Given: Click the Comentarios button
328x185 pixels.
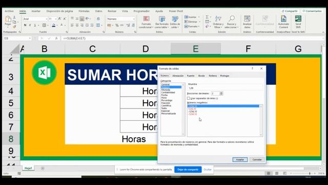Looking at the screenshot, I should (x=312, y=11).
